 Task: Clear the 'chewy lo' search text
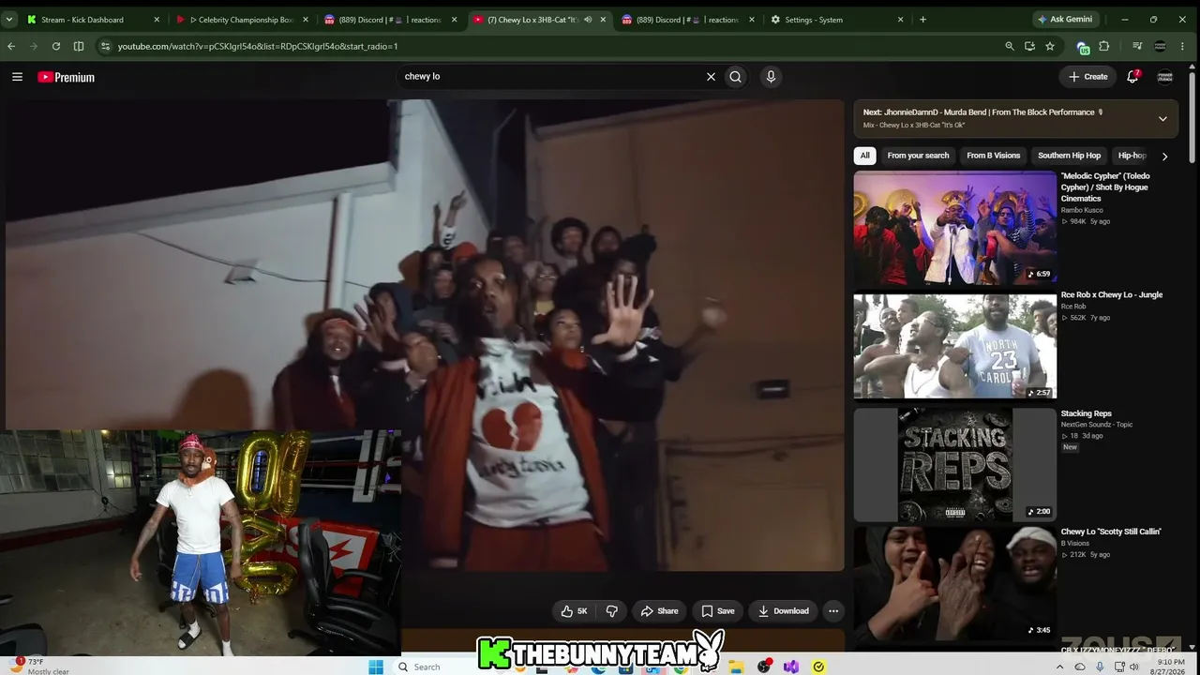click(x=711, y=77)
